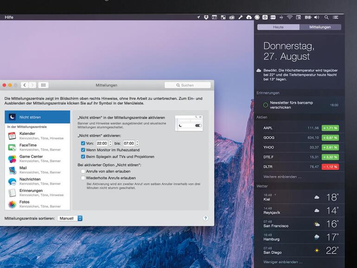Open Spotlight search in the menu bar
The width and height of the screenshot is (357, 268).
(x=326, y=17)
